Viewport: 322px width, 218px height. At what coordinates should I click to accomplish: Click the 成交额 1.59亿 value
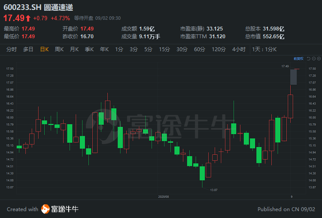point(147,29)
